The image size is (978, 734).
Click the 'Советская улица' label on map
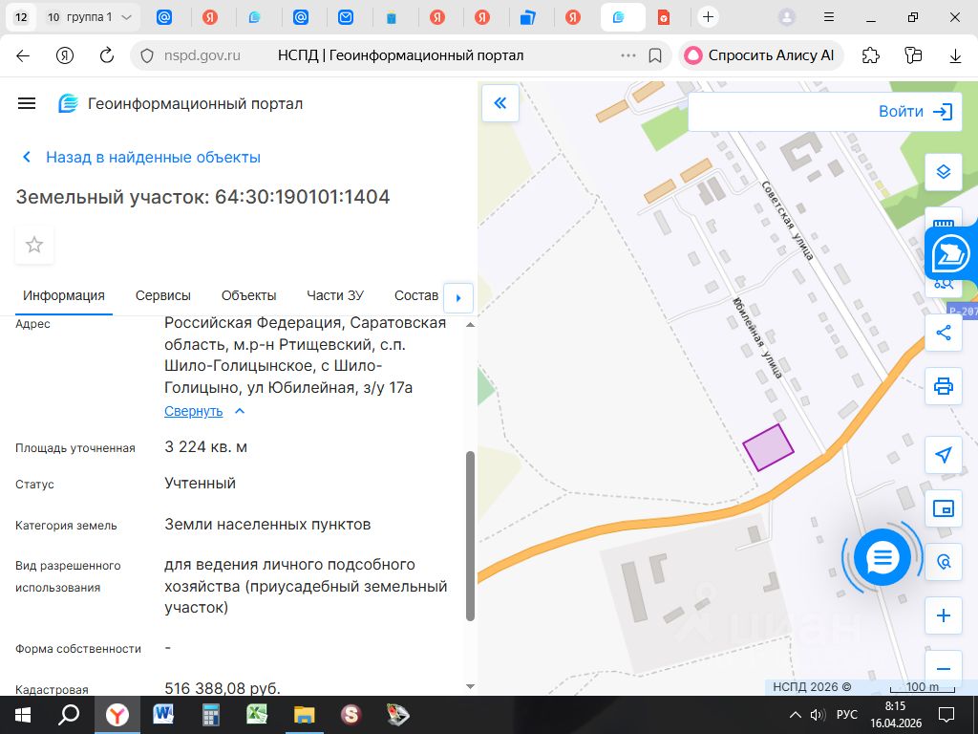[x=787, y=221]
